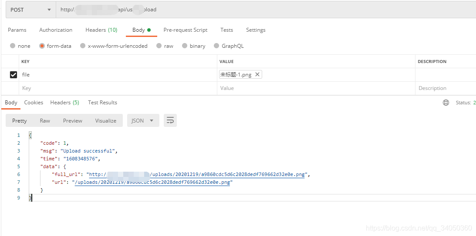Open the Params tab

[17, 30]
